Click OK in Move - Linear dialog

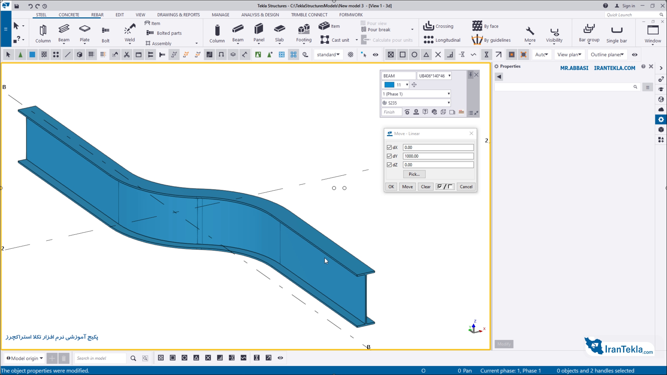click(391, 187)
